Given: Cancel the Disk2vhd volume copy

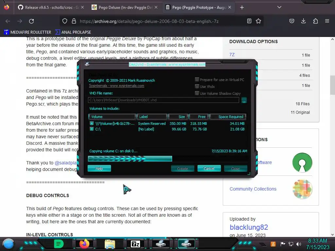Looking at the screenshot, I should (209, 168).
